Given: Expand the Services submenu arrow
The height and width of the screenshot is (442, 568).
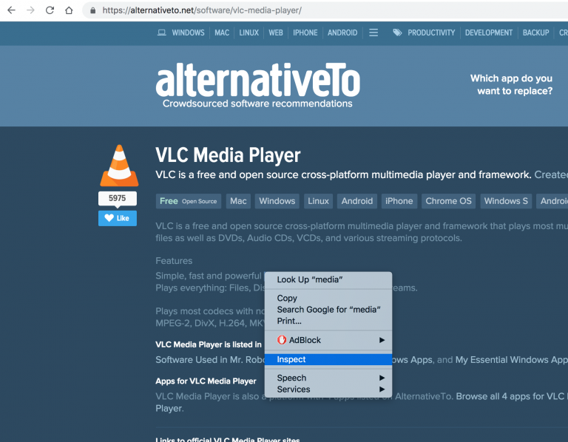Looking at the screenshot, I should tap(382, 390).
